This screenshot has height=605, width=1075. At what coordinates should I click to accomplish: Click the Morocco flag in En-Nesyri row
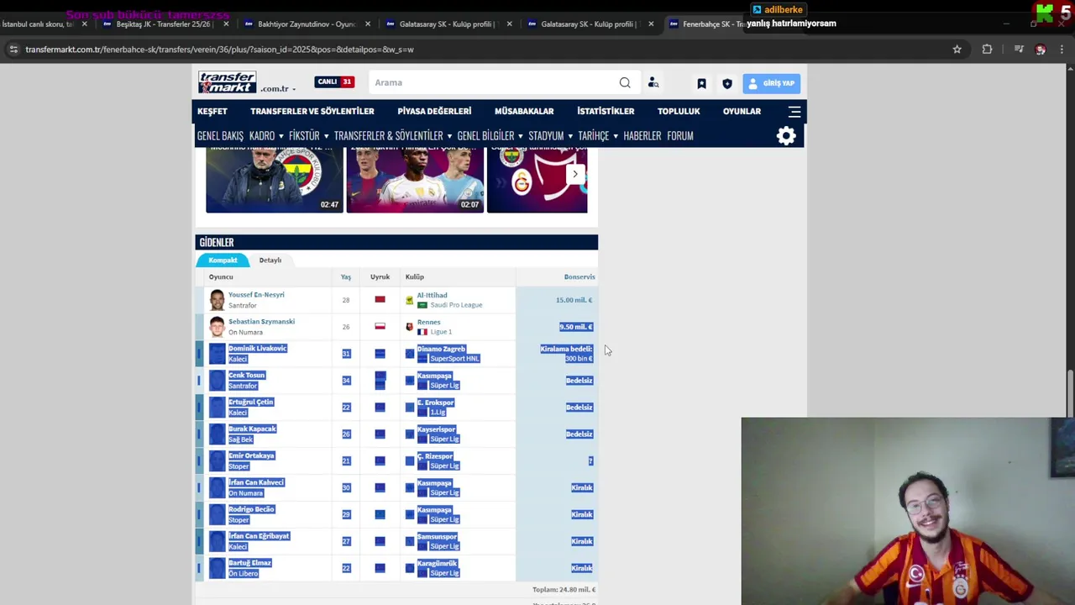click(380, 299)
